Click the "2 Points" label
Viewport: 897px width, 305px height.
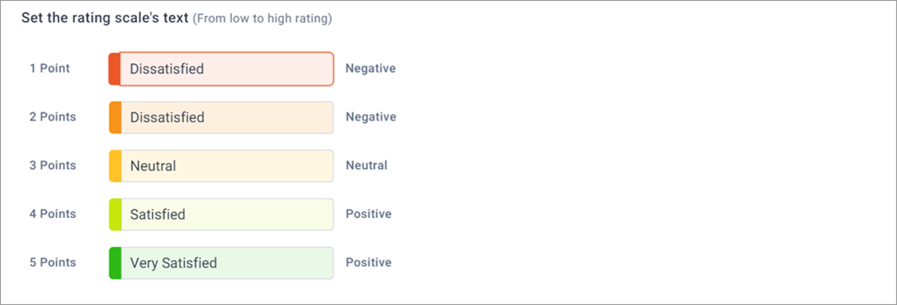click(53, 117)
